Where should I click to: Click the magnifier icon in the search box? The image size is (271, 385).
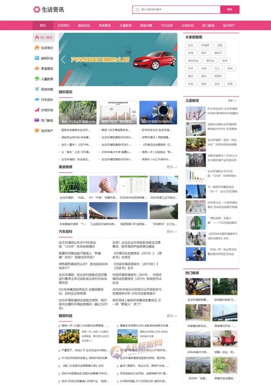click(x=138, y=10)
